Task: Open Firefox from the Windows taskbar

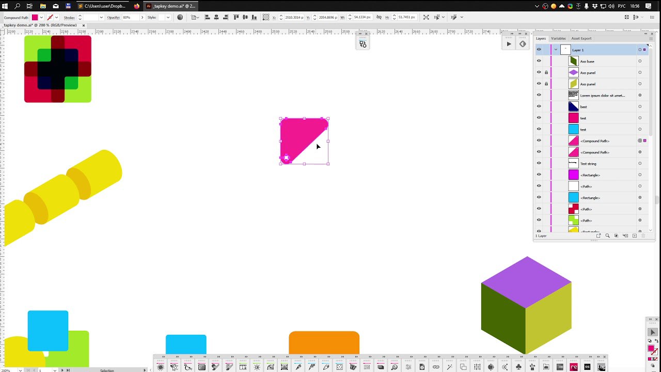Action: click(136, 6)
